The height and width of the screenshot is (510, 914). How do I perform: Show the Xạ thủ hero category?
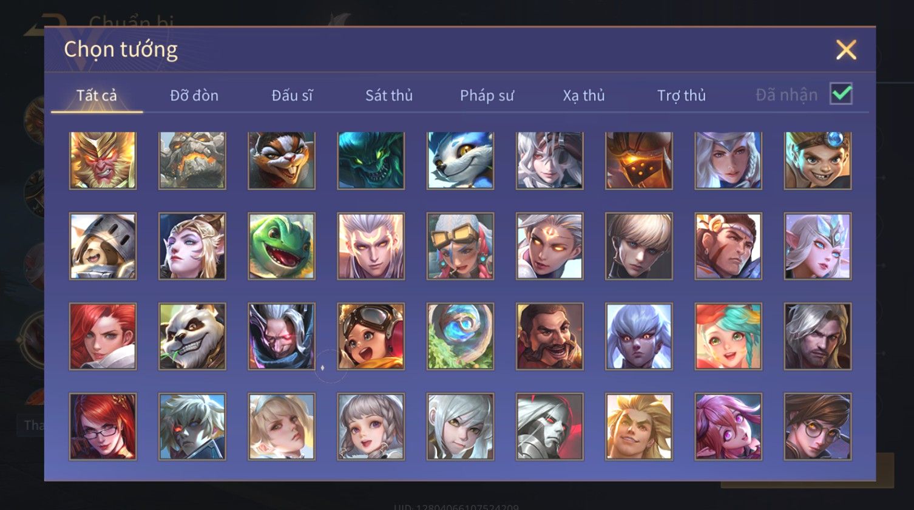(x=584, y=95)
